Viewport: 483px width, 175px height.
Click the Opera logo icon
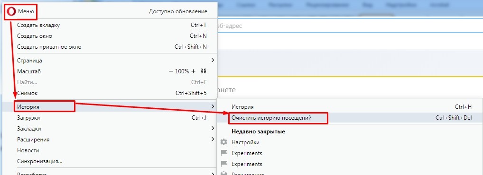11,12
